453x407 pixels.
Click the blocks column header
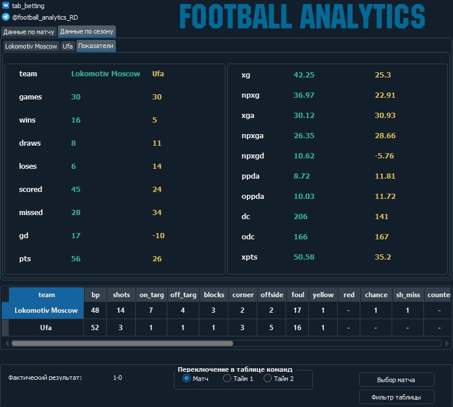(x=214, y=295)
